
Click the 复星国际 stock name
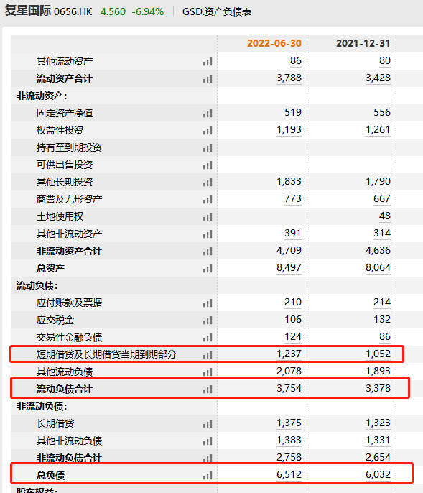28,11
